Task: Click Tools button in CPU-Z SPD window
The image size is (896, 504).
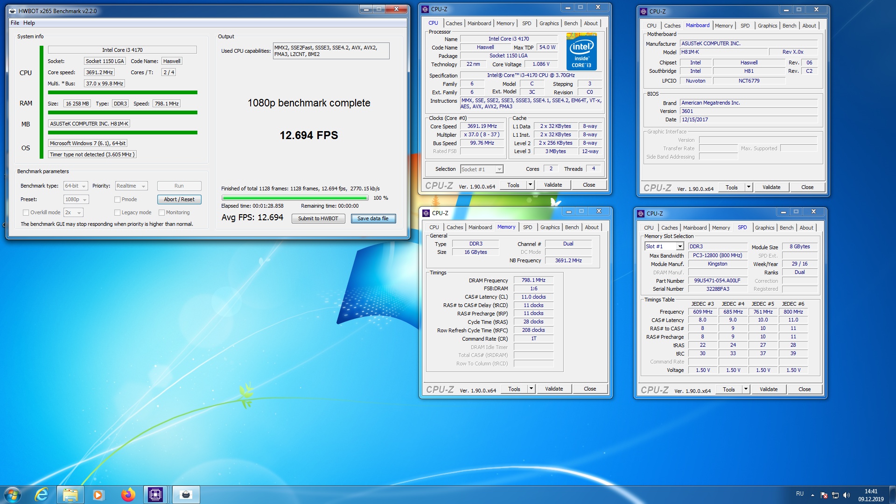Action: 729,389
